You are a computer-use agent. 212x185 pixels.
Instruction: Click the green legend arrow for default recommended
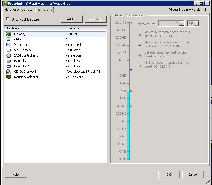[x=139, y=55]
